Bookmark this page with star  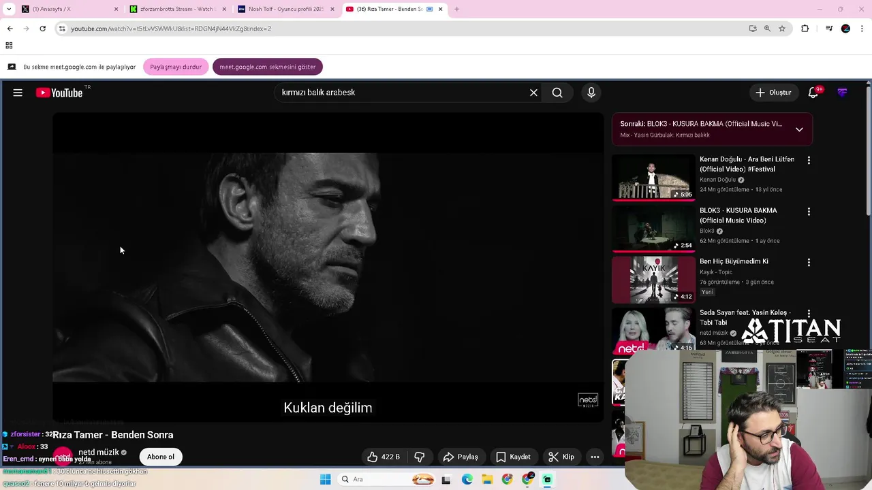click(782, 29)
